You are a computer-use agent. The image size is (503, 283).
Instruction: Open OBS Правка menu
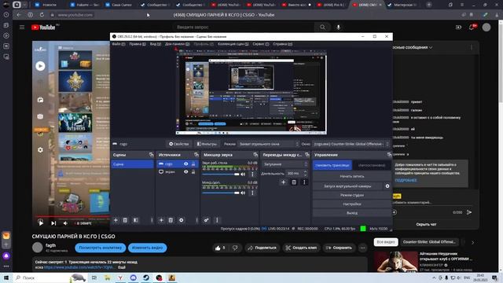point(138,44)
